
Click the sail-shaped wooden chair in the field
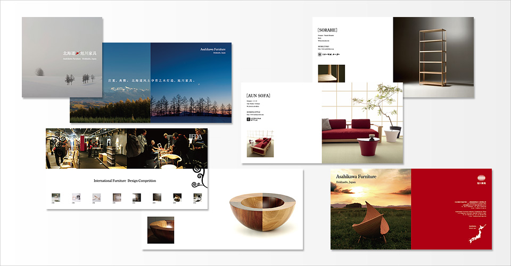point(371,221)
